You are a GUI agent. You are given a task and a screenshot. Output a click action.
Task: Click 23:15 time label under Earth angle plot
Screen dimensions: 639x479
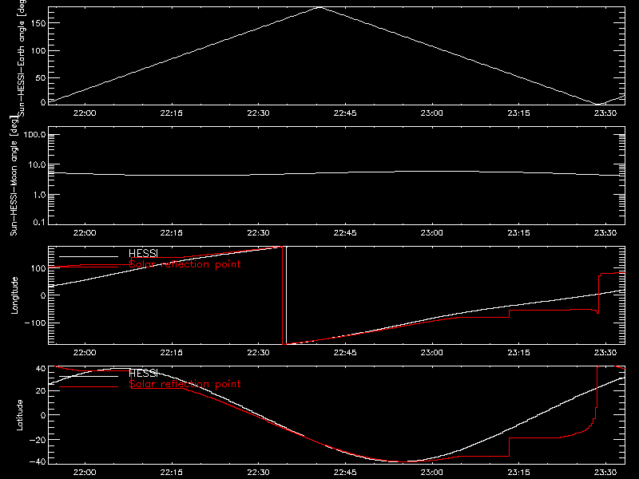pyautogui.click(x=518, y=113)
